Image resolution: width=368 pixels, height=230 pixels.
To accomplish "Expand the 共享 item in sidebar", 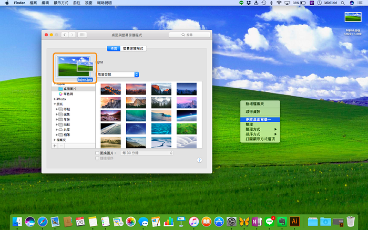I will coord(57,130).
